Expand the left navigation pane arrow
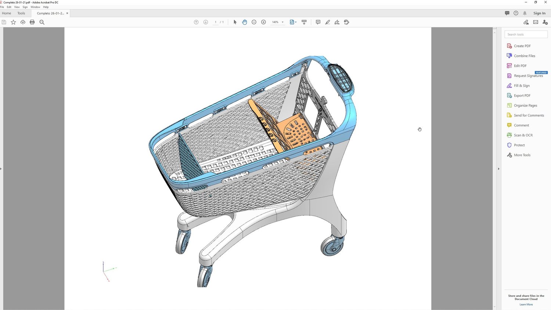Screen dimensions: 551x310 [x=1, y=169]
